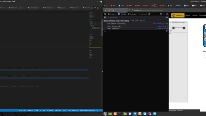Open the GitHub Desktop icon in the taskbar

pyautogui.click(x=150, y=114)
